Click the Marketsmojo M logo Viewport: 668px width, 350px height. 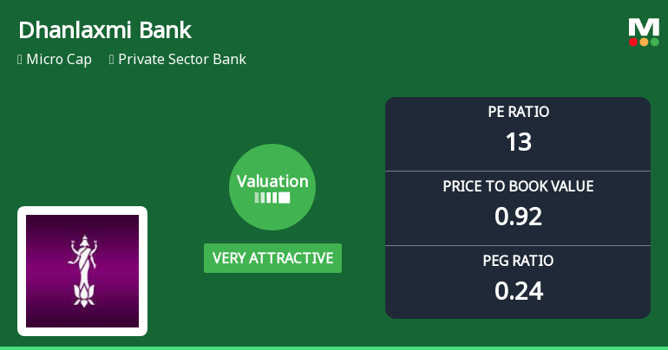click(x=644, y=32)
